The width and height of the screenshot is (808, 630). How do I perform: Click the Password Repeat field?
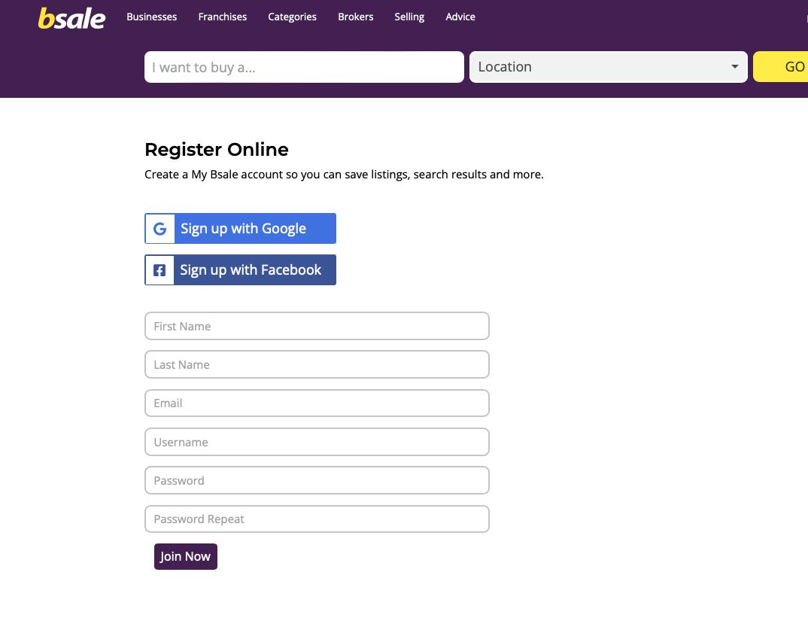coord(317,519)
